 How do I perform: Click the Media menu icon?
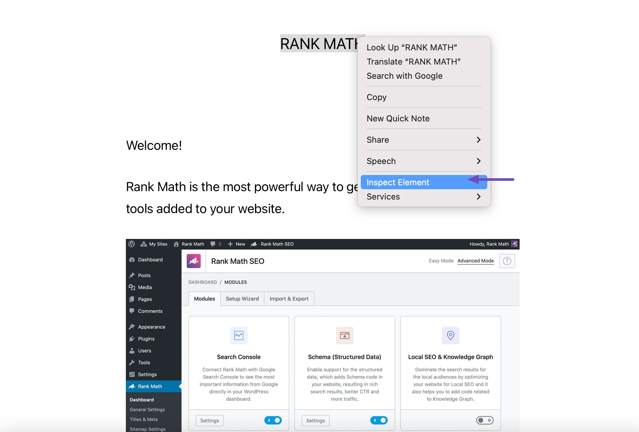pyautogui.click(x=134, y=287)
